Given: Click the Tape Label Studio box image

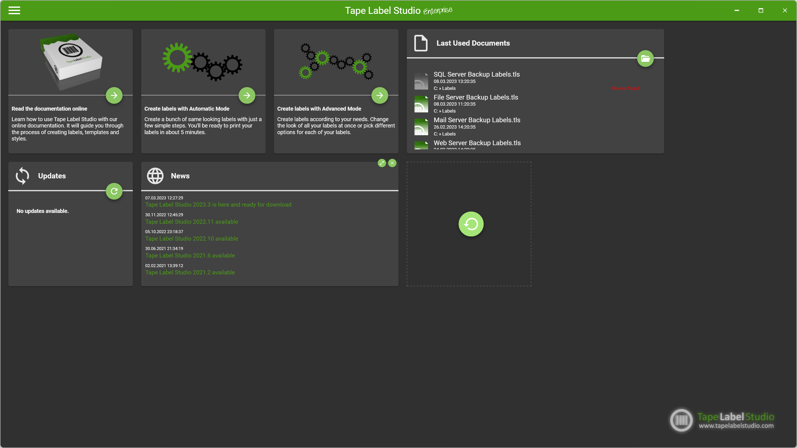Looking at the screenshot, I should pyautogui.click(x=71, y=62).
